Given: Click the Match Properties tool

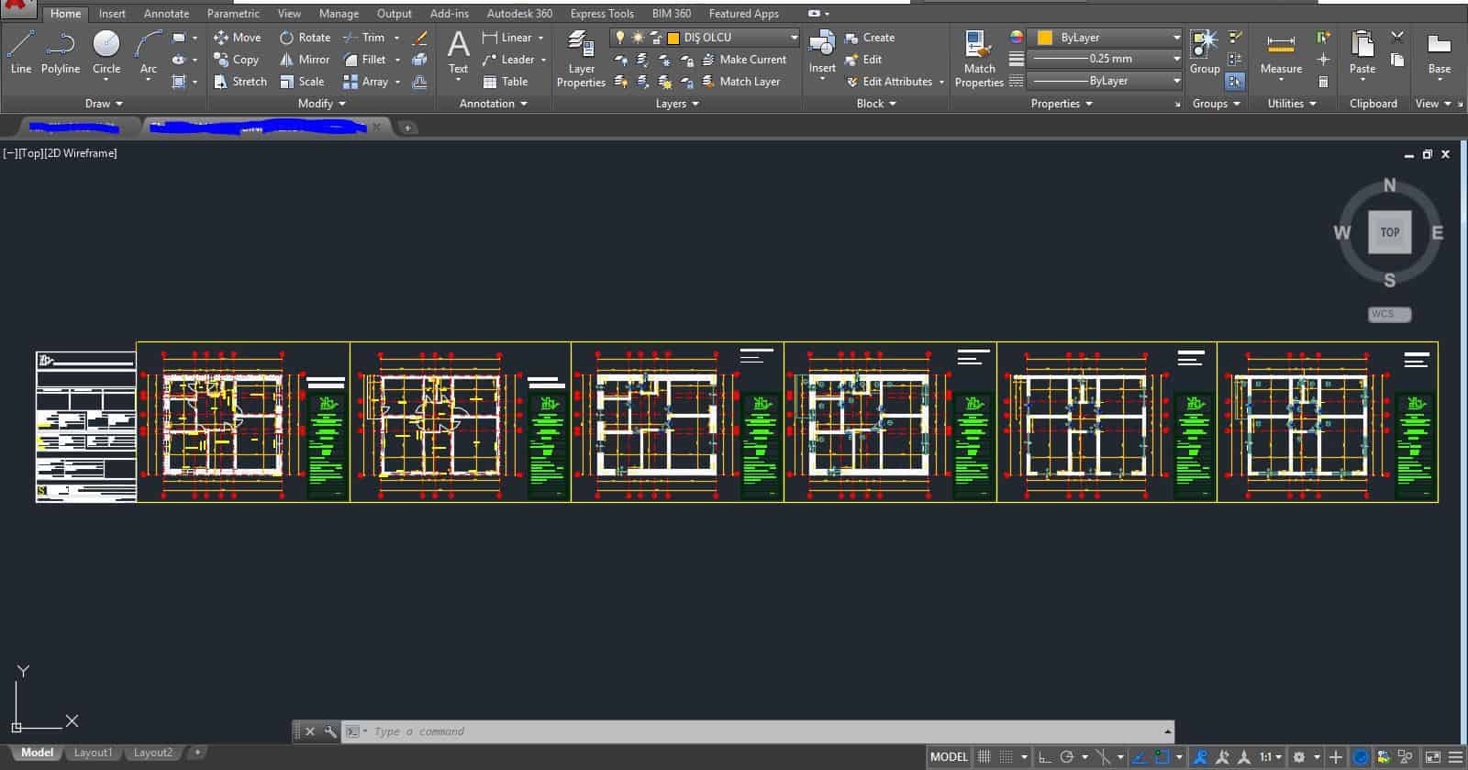Looking at the screenshot, I should point(978,59).
